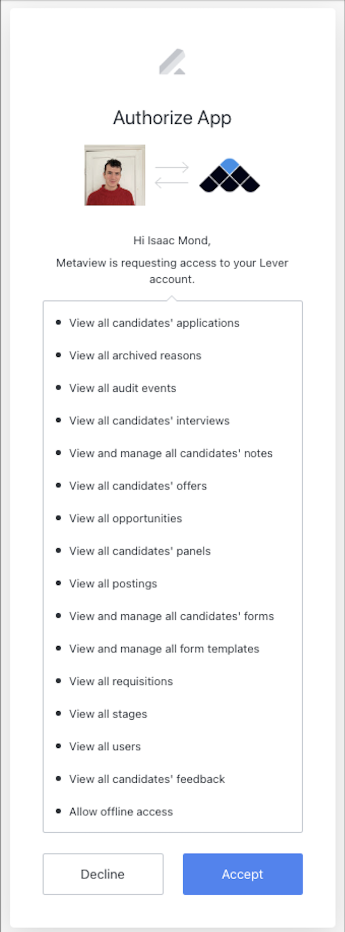The height and width of the screenshot is (932, 345).
Task: Select the 'View all audit events' entry
Action: 123,388
